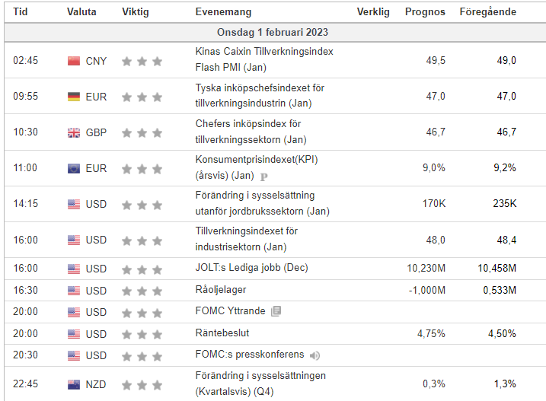Sort by the Viktig column header
The width and height of the screenshot is (546, 401).
135,12
